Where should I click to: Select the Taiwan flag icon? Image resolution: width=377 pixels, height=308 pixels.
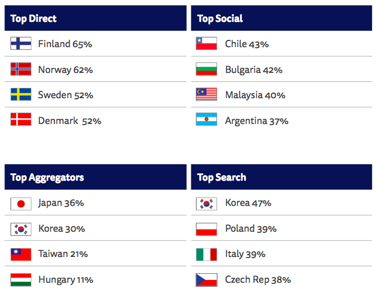pyautogui.click(x=21, y=254)
